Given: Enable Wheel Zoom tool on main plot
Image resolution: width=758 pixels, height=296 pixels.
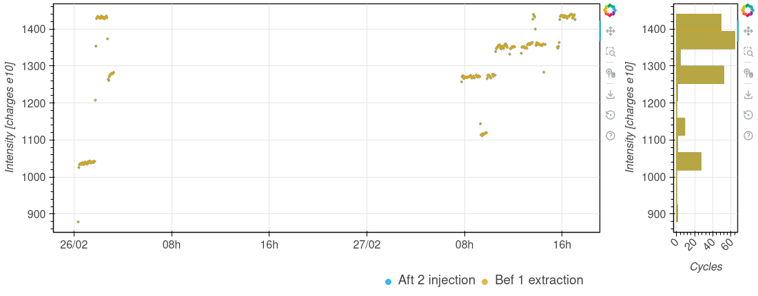Looking at the screenshot, I should pyautogui.click(x=610, y=73).
